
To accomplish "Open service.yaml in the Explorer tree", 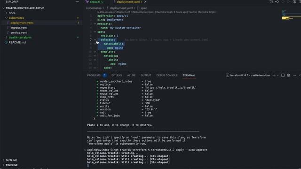I will point(19,32).
